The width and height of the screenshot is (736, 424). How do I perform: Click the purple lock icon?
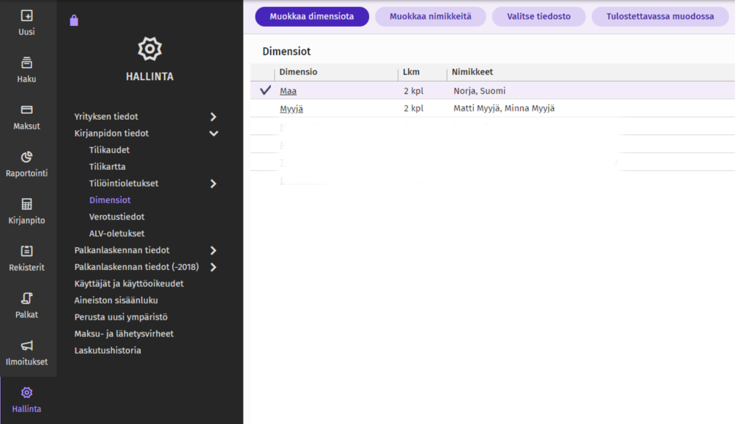[74, 20]
